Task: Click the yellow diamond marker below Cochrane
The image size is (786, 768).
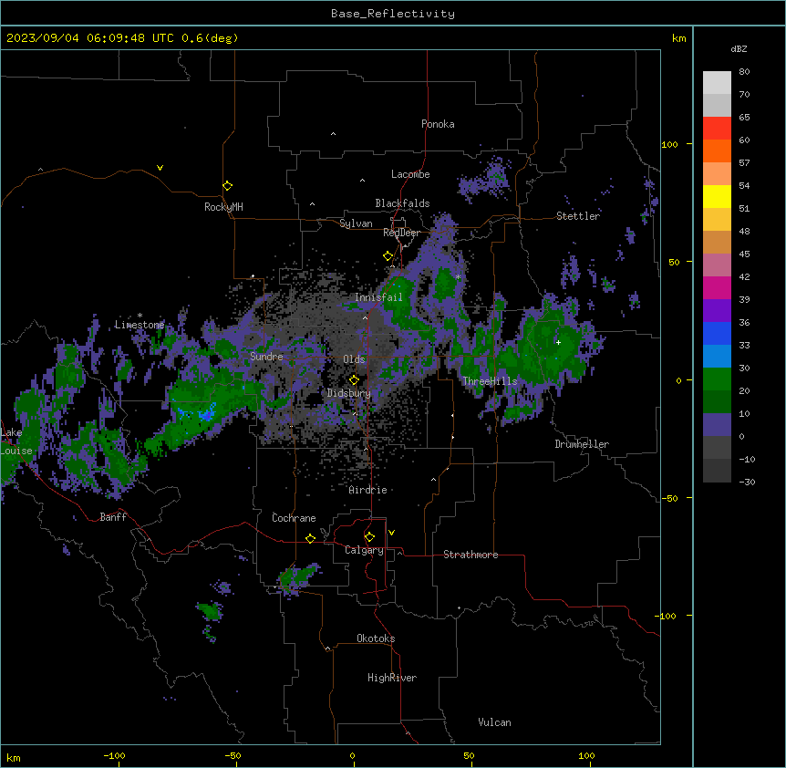Action: [310, 538]
